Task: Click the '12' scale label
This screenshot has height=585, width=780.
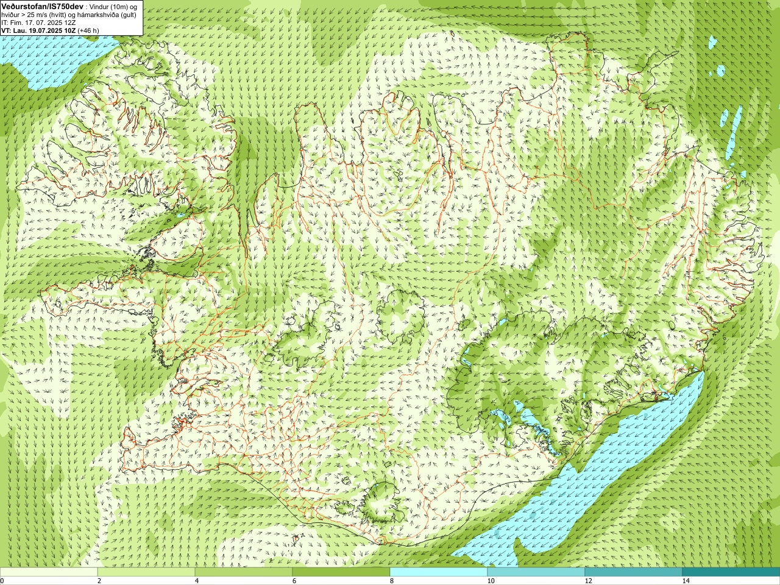Action: pos(588,581)
